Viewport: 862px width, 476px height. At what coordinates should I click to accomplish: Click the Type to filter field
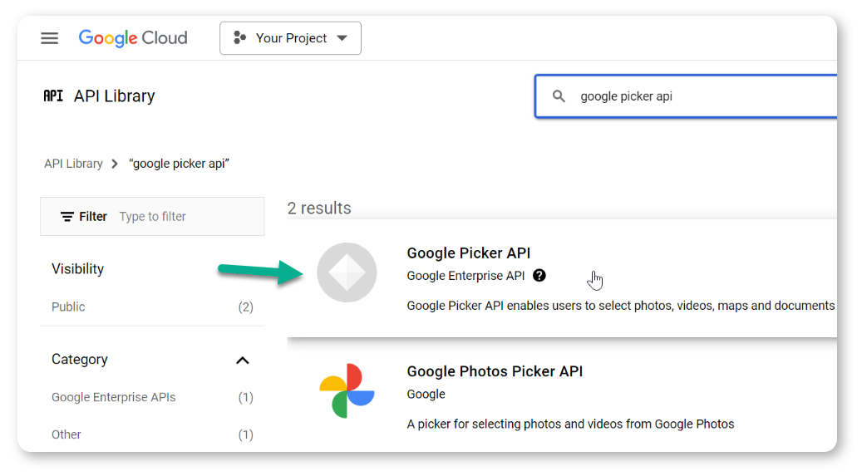pyautogui.click(x=153, y=217)
